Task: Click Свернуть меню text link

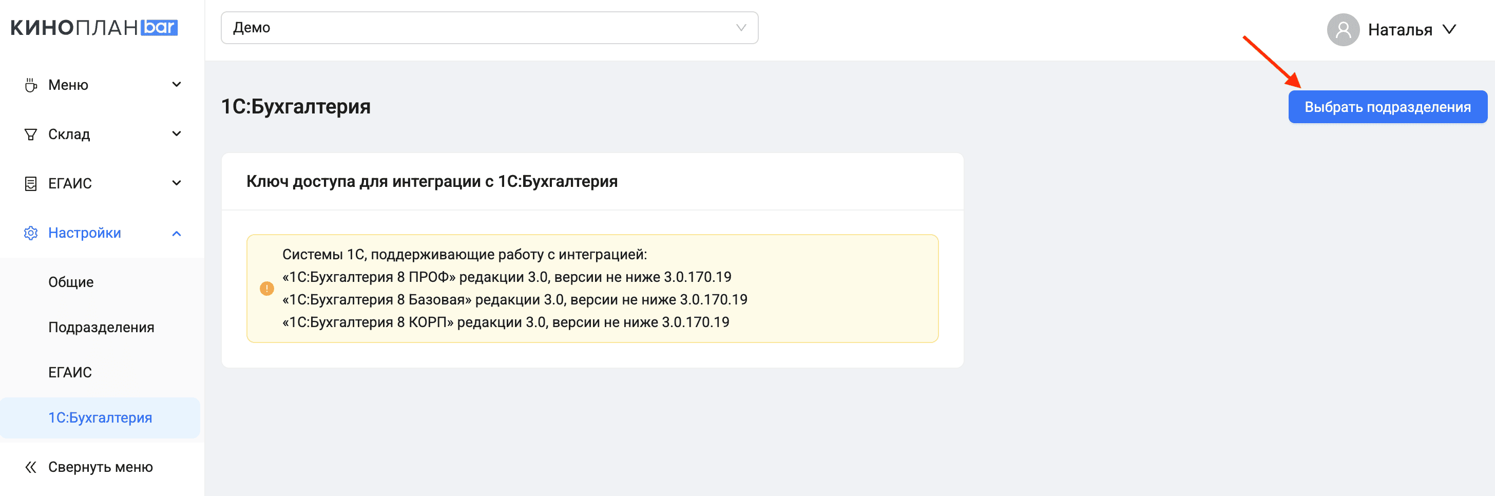Action: [101, 467]
